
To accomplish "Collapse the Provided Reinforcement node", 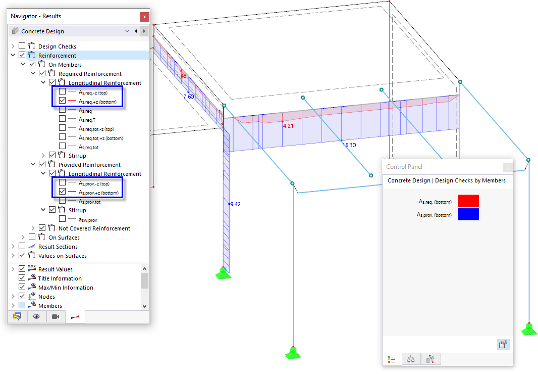I will [x=33, y=164].
